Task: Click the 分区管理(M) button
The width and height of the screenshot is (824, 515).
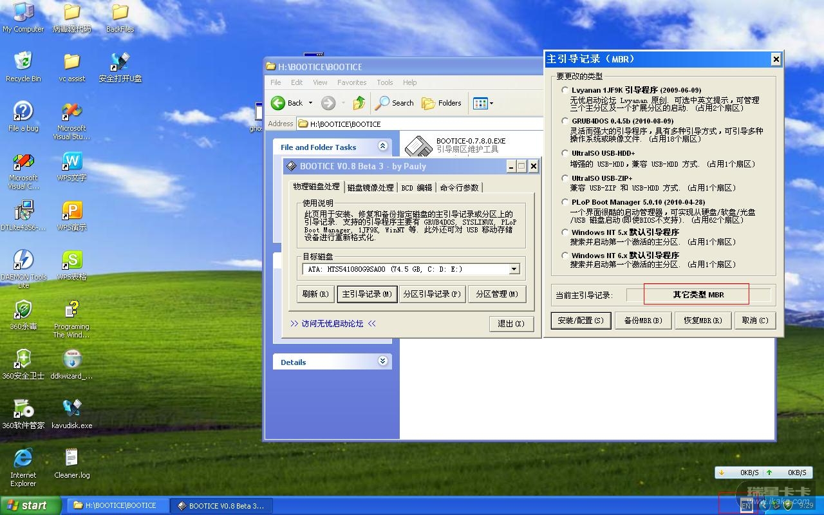Action: coord(497,294)
